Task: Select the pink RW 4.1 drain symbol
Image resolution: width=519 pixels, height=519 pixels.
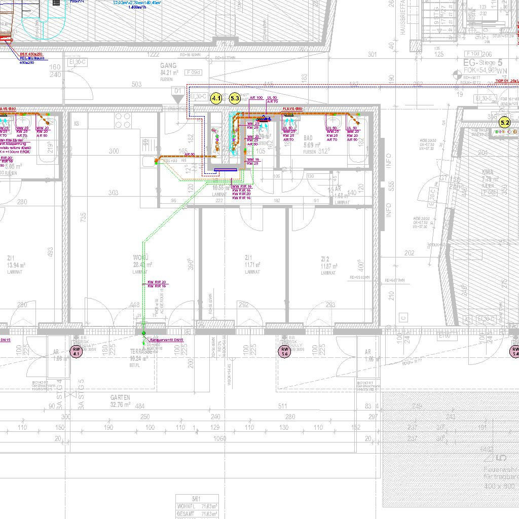Action: [x=77, y=352]
